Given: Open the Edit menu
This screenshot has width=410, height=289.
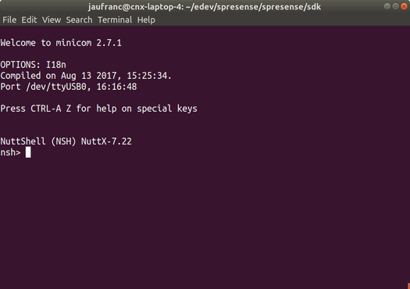Looking at the screenshot, I should (29, 20).
